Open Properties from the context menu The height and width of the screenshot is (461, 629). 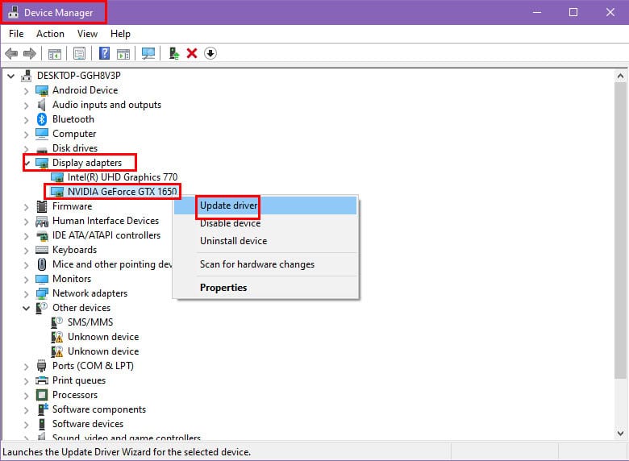pyautogui.click(x=265, y=288)
